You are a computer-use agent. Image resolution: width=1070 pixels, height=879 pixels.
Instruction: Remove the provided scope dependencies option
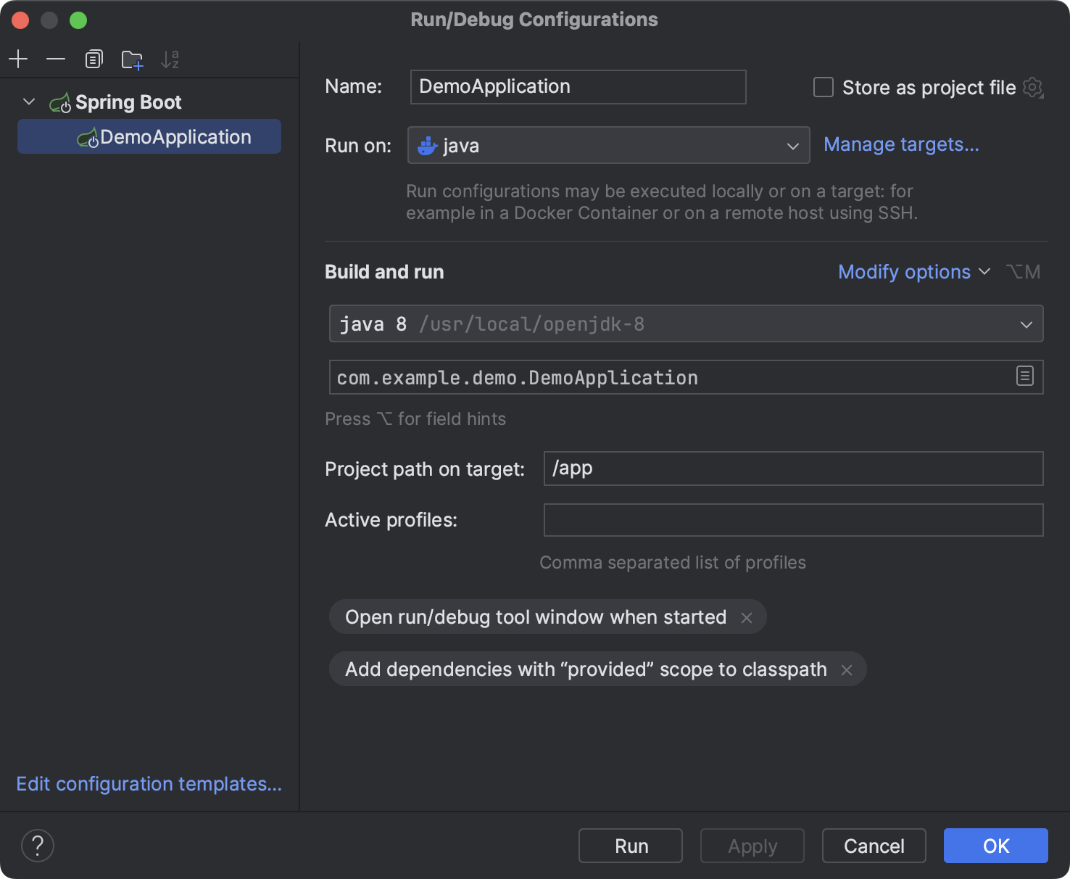pyautogui.click(x=846, y=670)
